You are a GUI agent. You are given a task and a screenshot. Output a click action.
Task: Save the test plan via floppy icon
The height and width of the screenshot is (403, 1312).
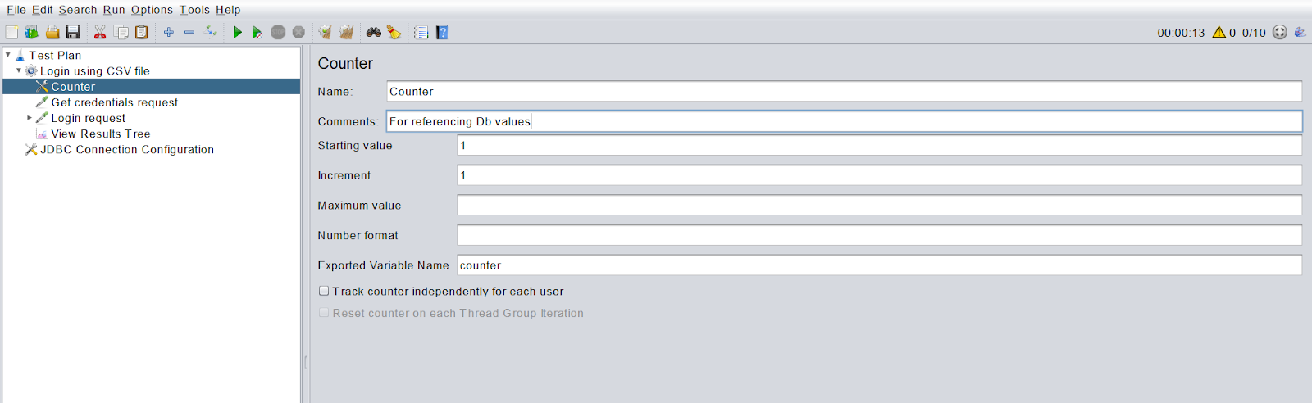tap(73, 33)
